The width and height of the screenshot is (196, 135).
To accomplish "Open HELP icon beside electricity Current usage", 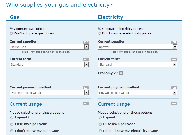I will click(174, 104).
